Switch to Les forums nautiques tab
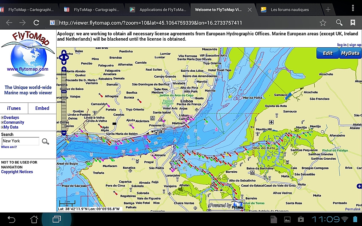Image resolution: width=362 pixels, height=226 pixels. (290, 10)
